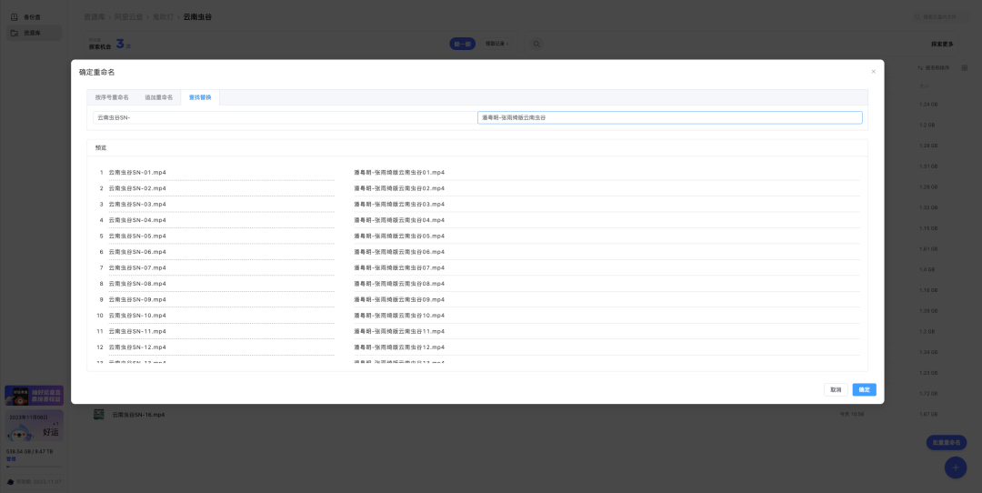The width and height of the screenshot is (982, 493).
Task: Open the 抽好运盲盒 promotional banner
Action: (x=34, y=396)
